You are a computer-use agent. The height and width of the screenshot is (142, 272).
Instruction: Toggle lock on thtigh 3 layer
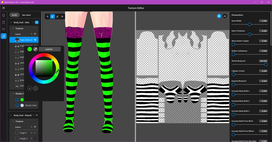(31, 138)
